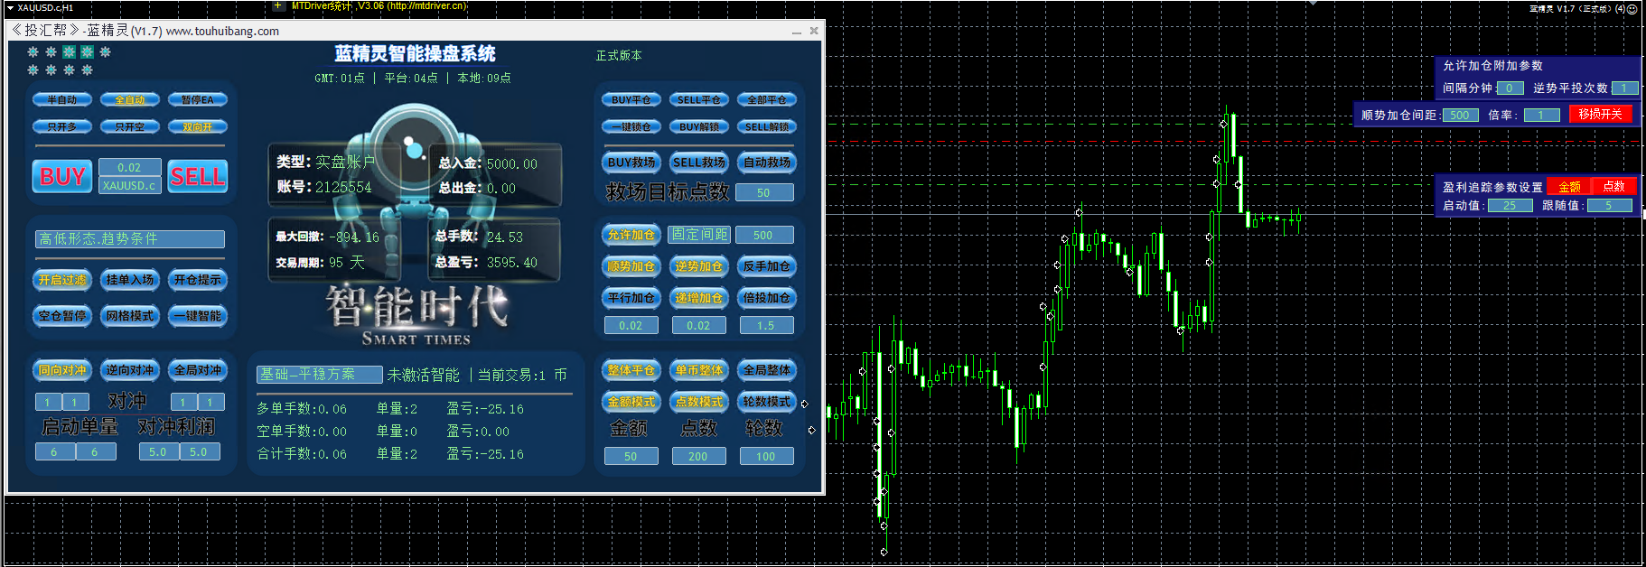Click the first gear icon in the top row
This screenshot has height=567, width=1646.
pyautogui.click(x=33, y=52)
